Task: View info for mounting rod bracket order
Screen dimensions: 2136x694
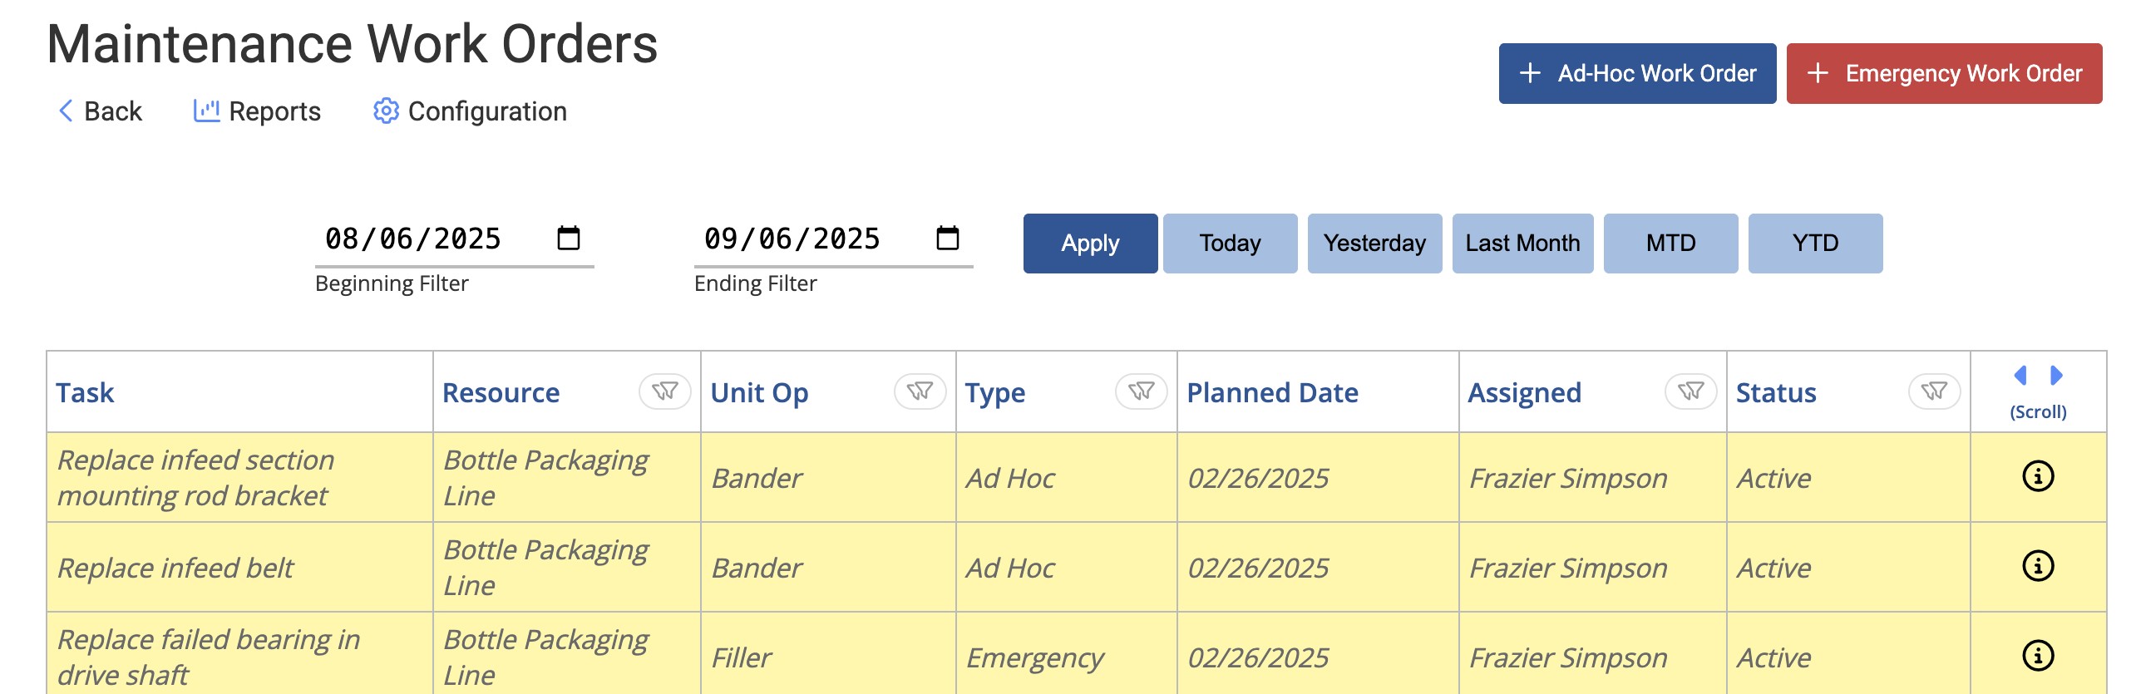Action: (x=2037, y=476)
